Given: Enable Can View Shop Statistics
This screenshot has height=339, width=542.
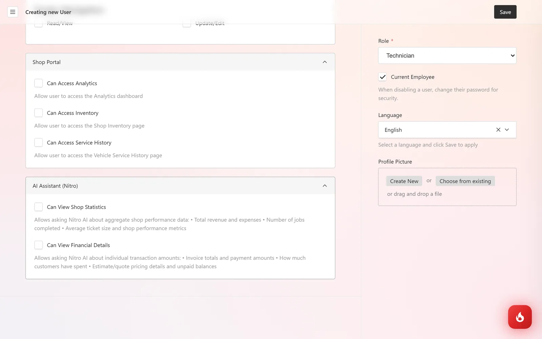Looking at the screenshot, I should 39,207.
